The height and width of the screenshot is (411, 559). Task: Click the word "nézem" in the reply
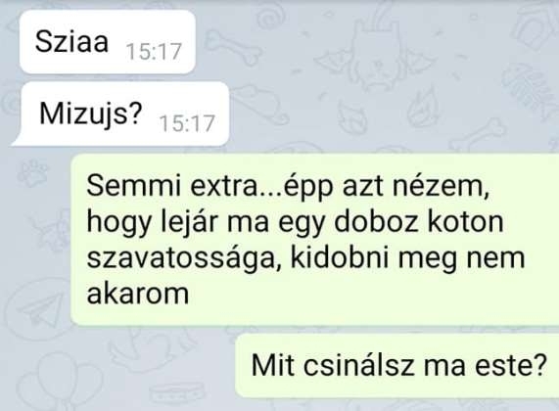[441, 186]
